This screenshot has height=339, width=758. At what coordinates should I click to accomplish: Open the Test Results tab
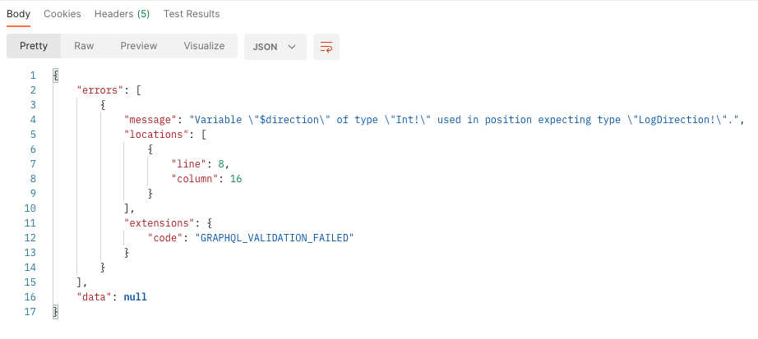point(192,14)
